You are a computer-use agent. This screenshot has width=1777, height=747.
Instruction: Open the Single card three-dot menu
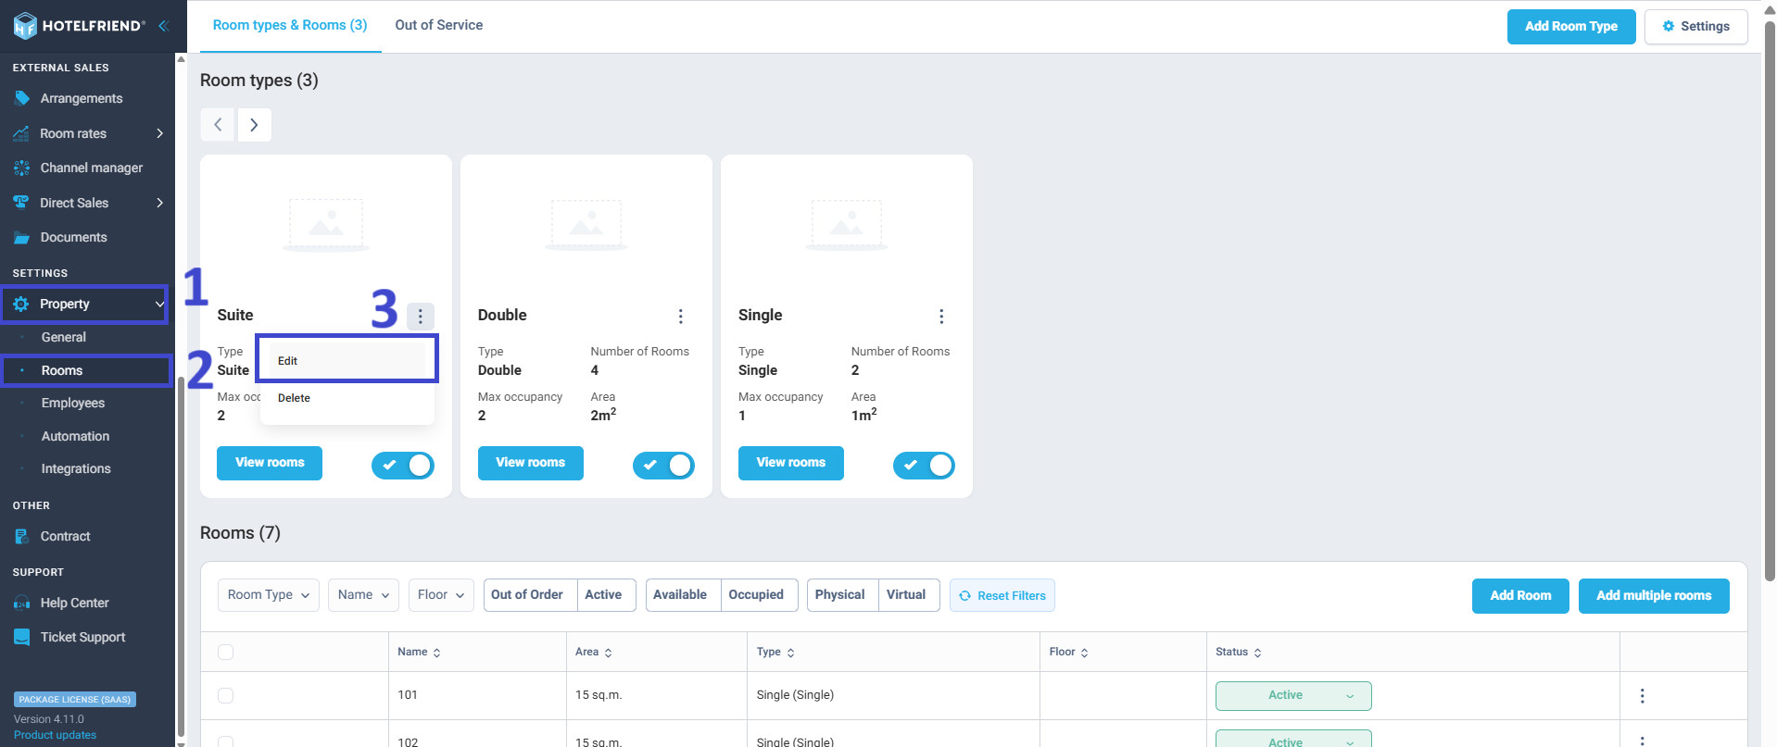pyautogui.click(x=940, y=317)
